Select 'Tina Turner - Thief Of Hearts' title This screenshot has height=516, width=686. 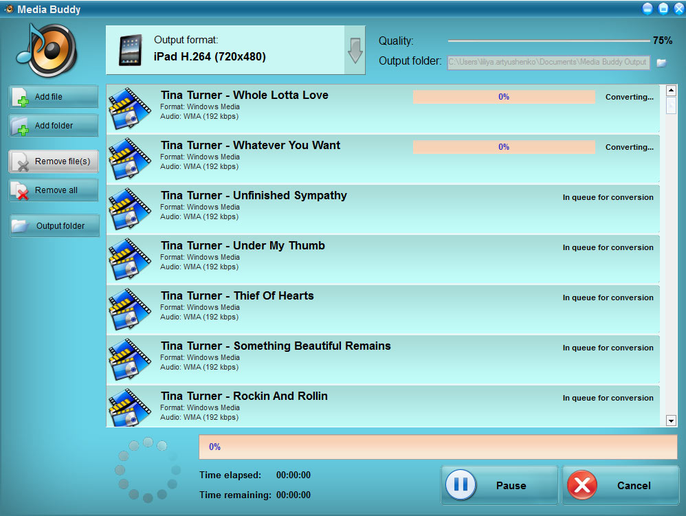coord(237,296)
